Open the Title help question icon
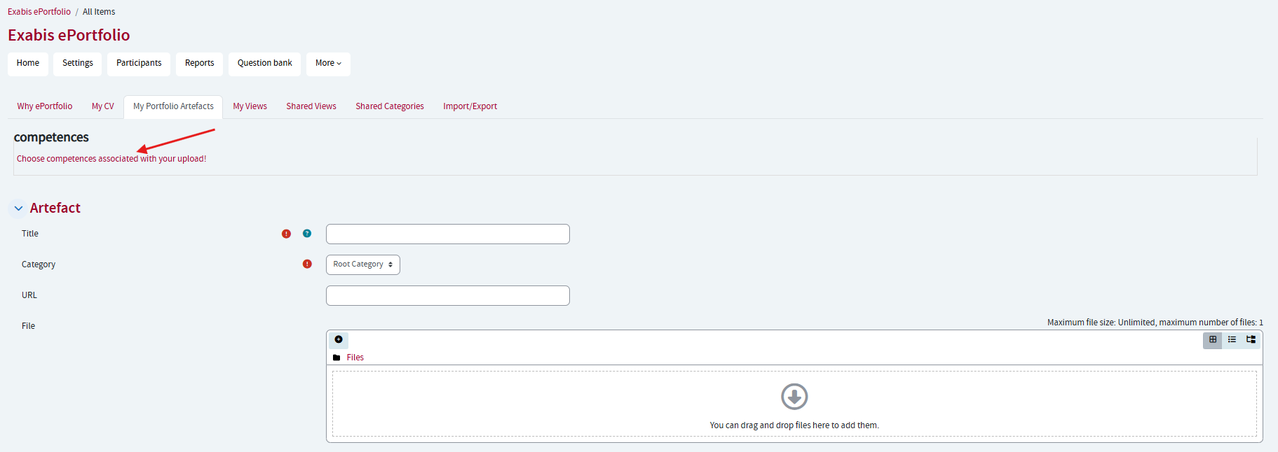Screen dimensions: 1278x452 coord(307,234)
